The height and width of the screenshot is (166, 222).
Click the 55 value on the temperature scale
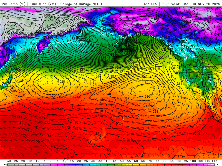tap(129, 161)
